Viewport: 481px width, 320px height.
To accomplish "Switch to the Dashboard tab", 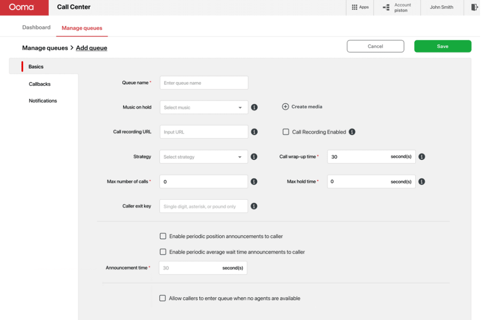I will tap(36, 27).
